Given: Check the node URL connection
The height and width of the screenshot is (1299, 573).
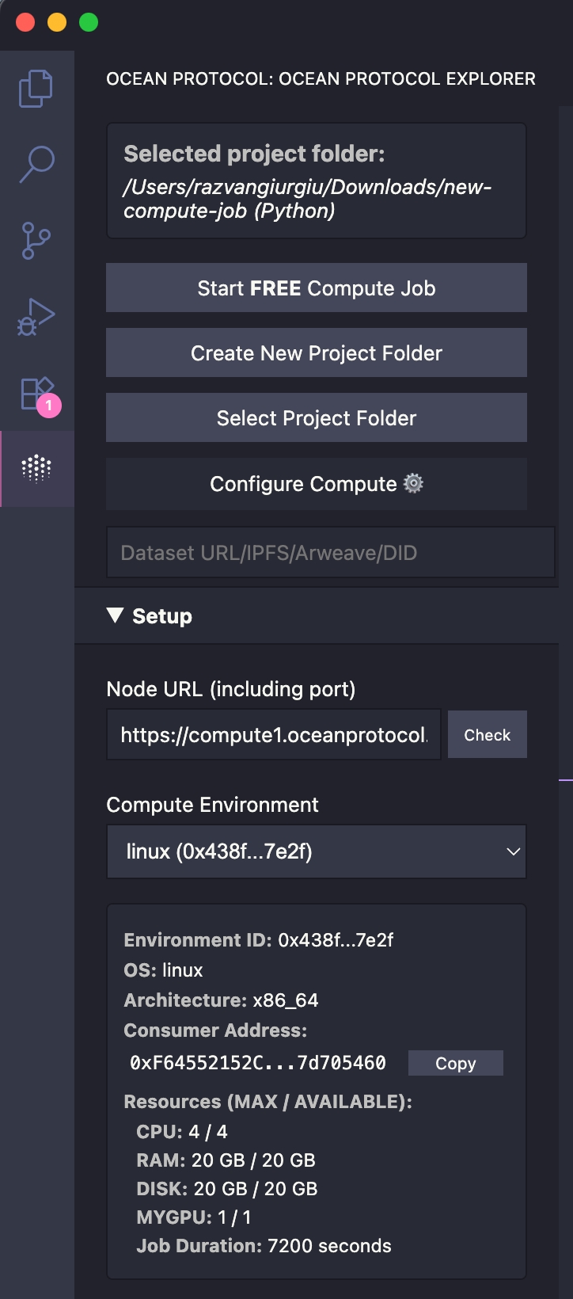Looking at the screenshot, I should (x=487, y=735).
